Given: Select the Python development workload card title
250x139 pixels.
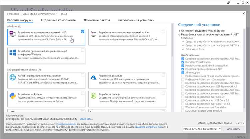Looking at the screenshot, I should click(x=30, y=94).
